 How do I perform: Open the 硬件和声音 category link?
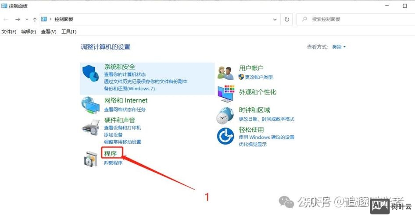tap(120, 120)
